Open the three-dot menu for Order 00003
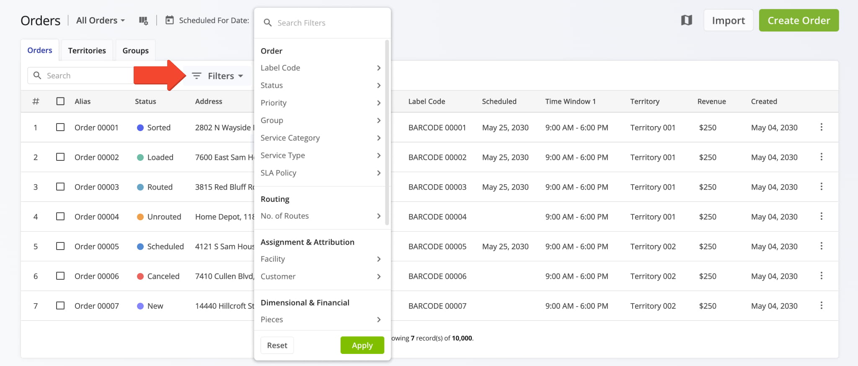The height and width of the screenshot is (366, 858). [x=821, y=186]
